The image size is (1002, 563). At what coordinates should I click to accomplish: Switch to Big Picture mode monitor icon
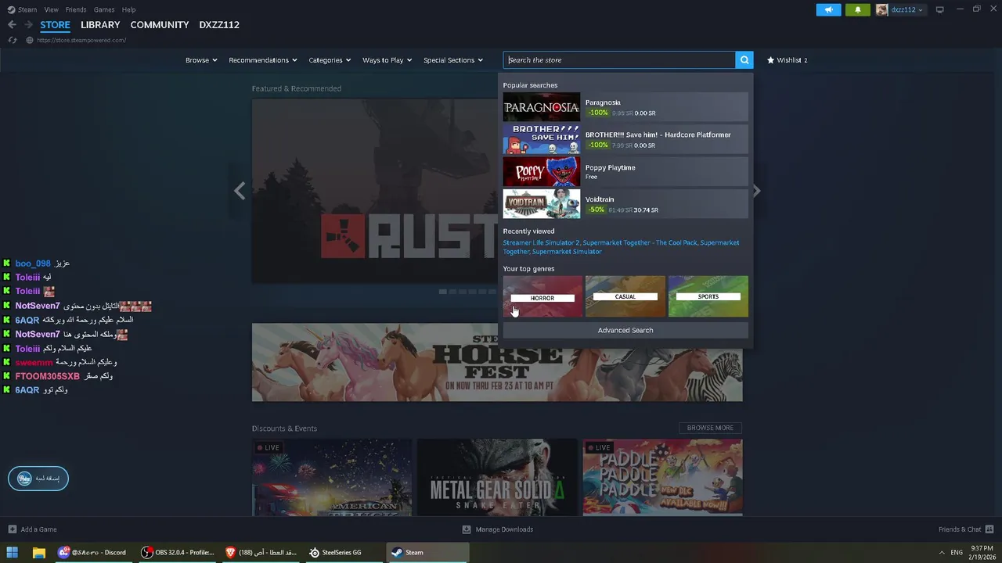coord(940,9)
